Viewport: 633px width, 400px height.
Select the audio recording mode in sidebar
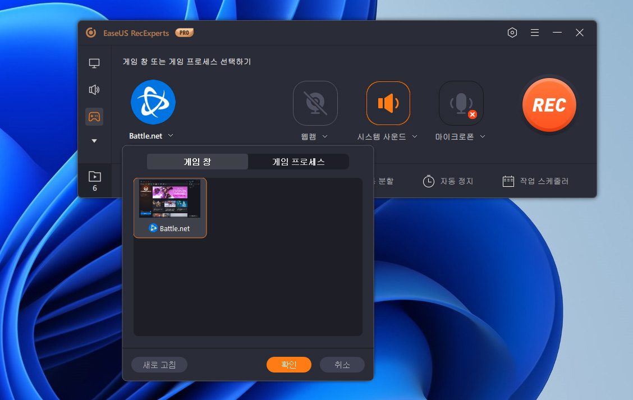point(94,90)
